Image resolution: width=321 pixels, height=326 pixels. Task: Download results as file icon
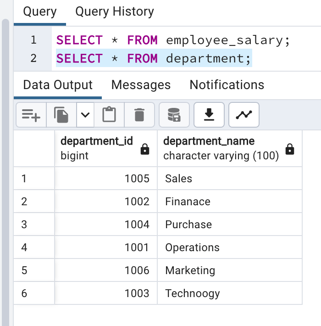(x=209, y=115)
